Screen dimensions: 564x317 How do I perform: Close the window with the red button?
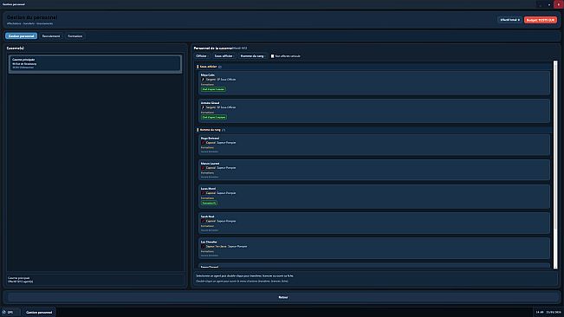[x=559, y=4]
